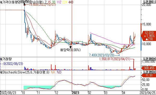The image size is (156, 95).
Task: Click the 10 month label on time axis
Action: tap(23, 93)
